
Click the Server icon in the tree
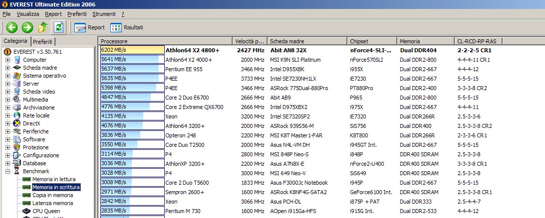coord(16,84)
